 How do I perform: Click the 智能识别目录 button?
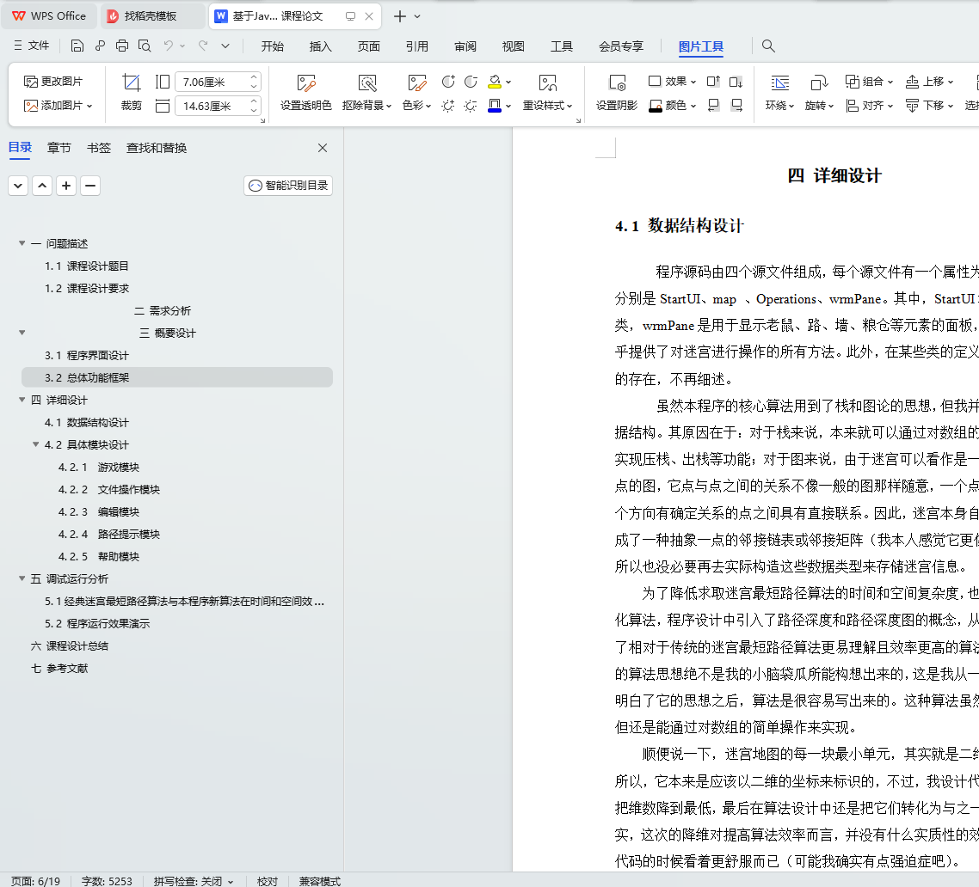(288, 186)
